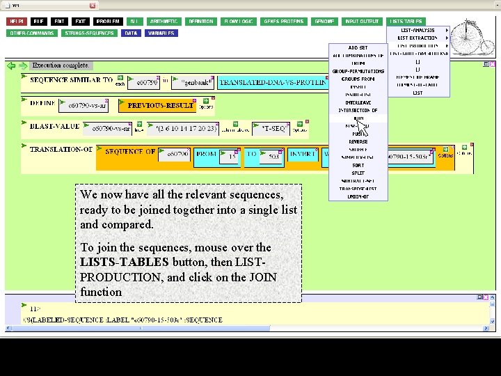Open the OTHER-COMMANDS palette menu

coord(32,33)
